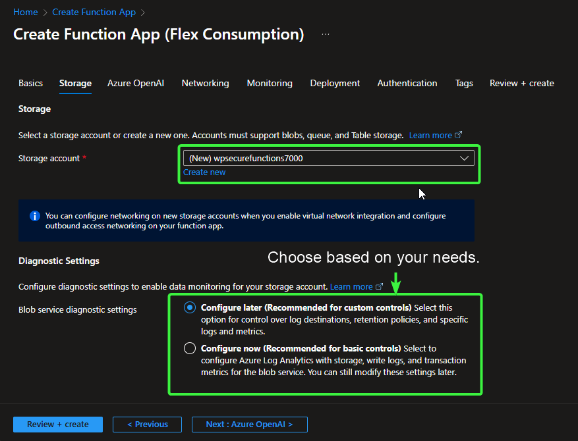Go to the Networking tab
Viewport: 578px width, 441px height.
coord(205,83)
